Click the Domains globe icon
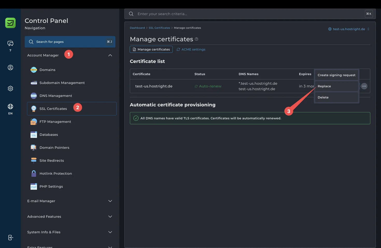The height and width of the screenshot is (248, 381). coord(34,70)
